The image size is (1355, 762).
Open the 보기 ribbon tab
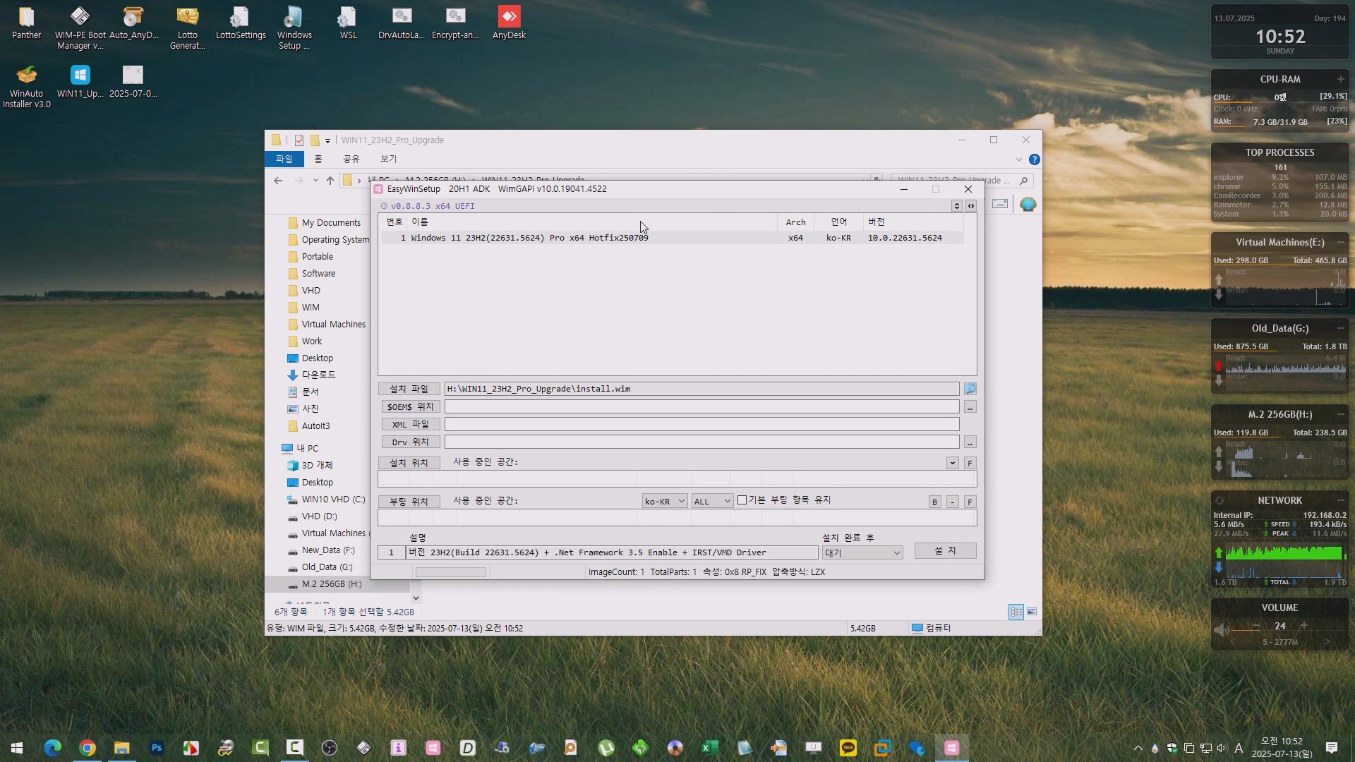click(388, 159)
